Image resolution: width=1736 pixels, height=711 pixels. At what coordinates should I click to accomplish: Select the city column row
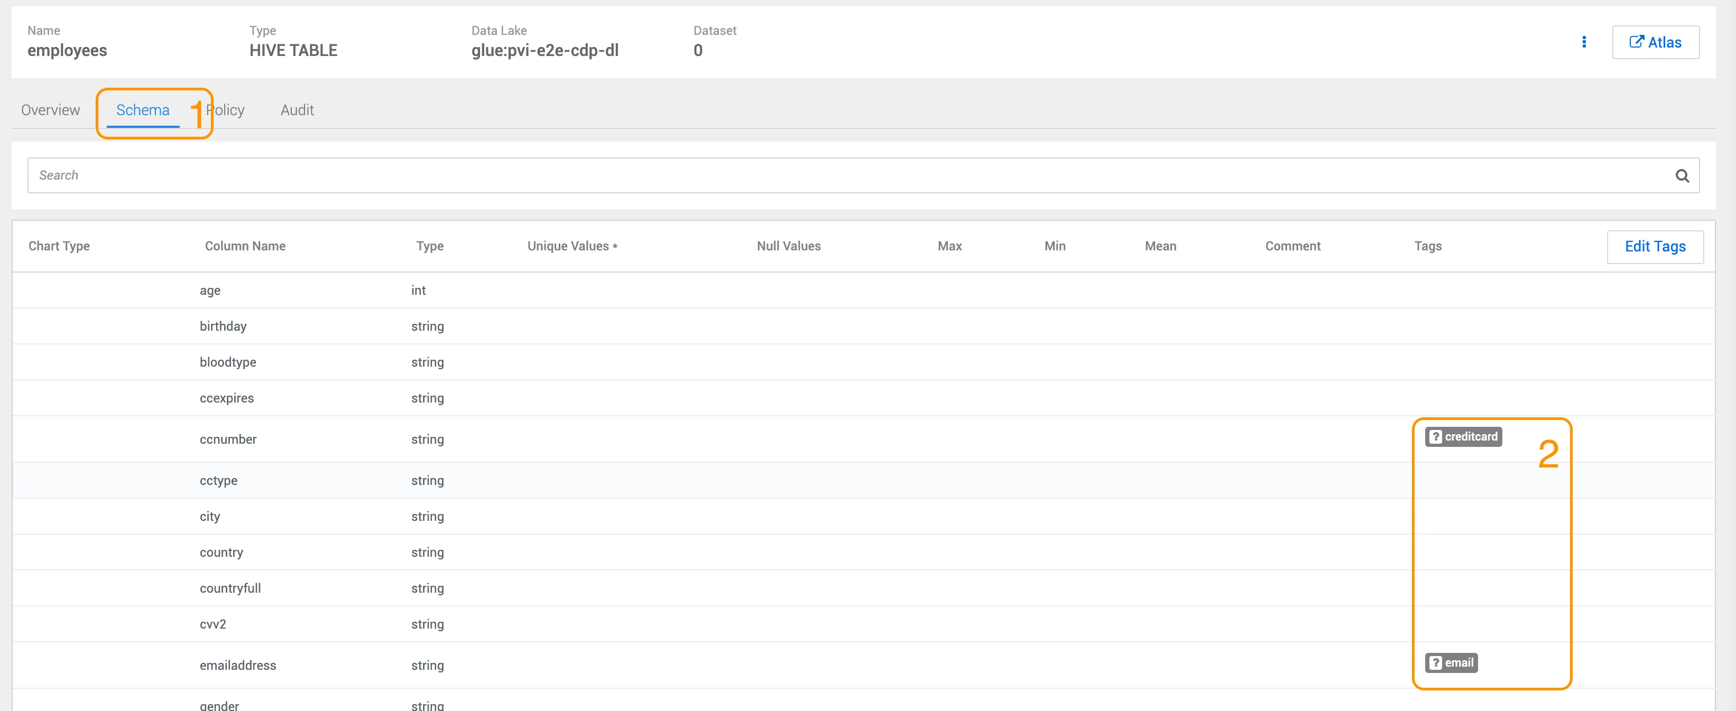863,517
